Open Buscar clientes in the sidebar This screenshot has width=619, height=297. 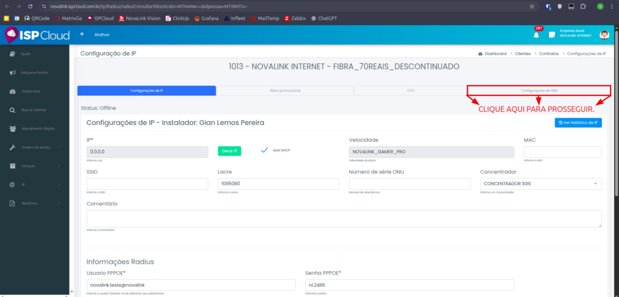pyautogui.click(x=33, y=110)
